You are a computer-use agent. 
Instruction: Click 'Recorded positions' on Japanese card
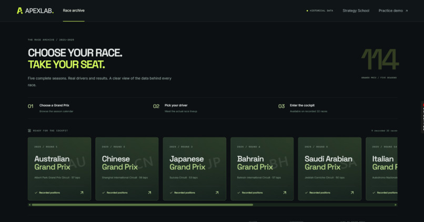click(x=185, y=193)
